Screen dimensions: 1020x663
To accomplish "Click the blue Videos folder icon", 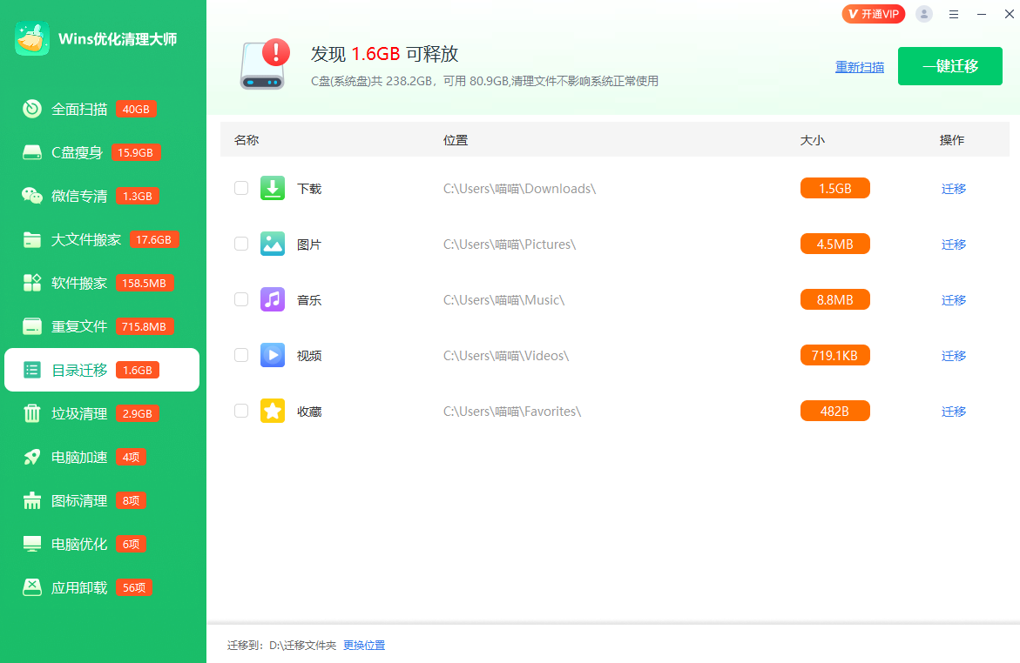I will tap(273, 355).
